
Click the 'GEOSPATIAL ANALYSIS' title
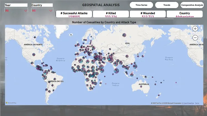click(x=101, y=5)
